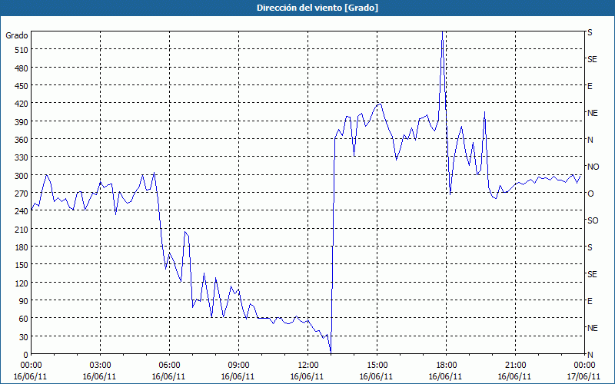Viewport: 615px width, 384px height.
Task: Select the 300 y-axis value
Action: click(22, 176)
